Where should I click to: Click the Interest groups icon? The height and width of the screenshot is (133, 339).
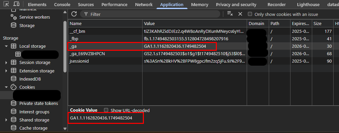14,112
